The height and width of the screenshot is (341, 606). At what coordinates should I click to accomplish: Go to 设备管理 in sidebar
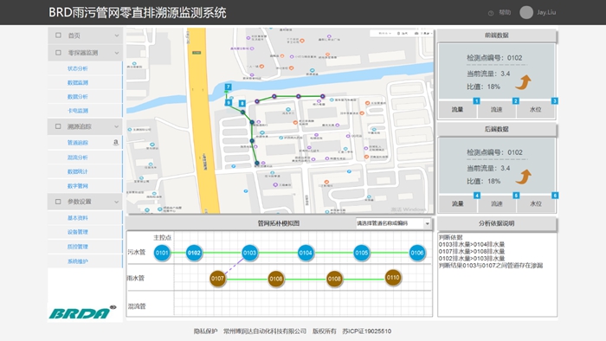(78, 232)
